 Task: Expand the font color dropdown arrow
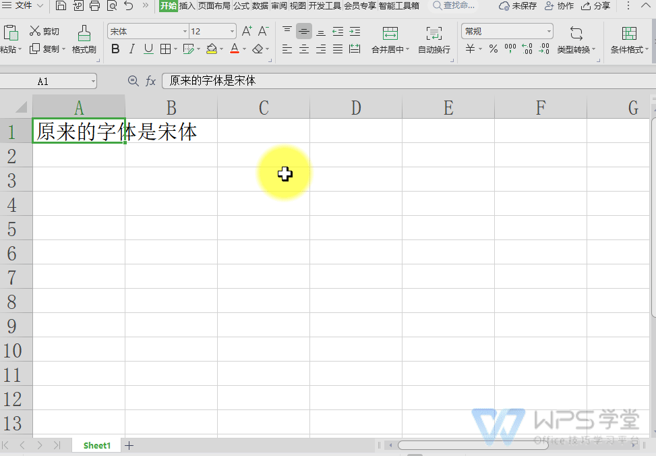click(244, 49)
